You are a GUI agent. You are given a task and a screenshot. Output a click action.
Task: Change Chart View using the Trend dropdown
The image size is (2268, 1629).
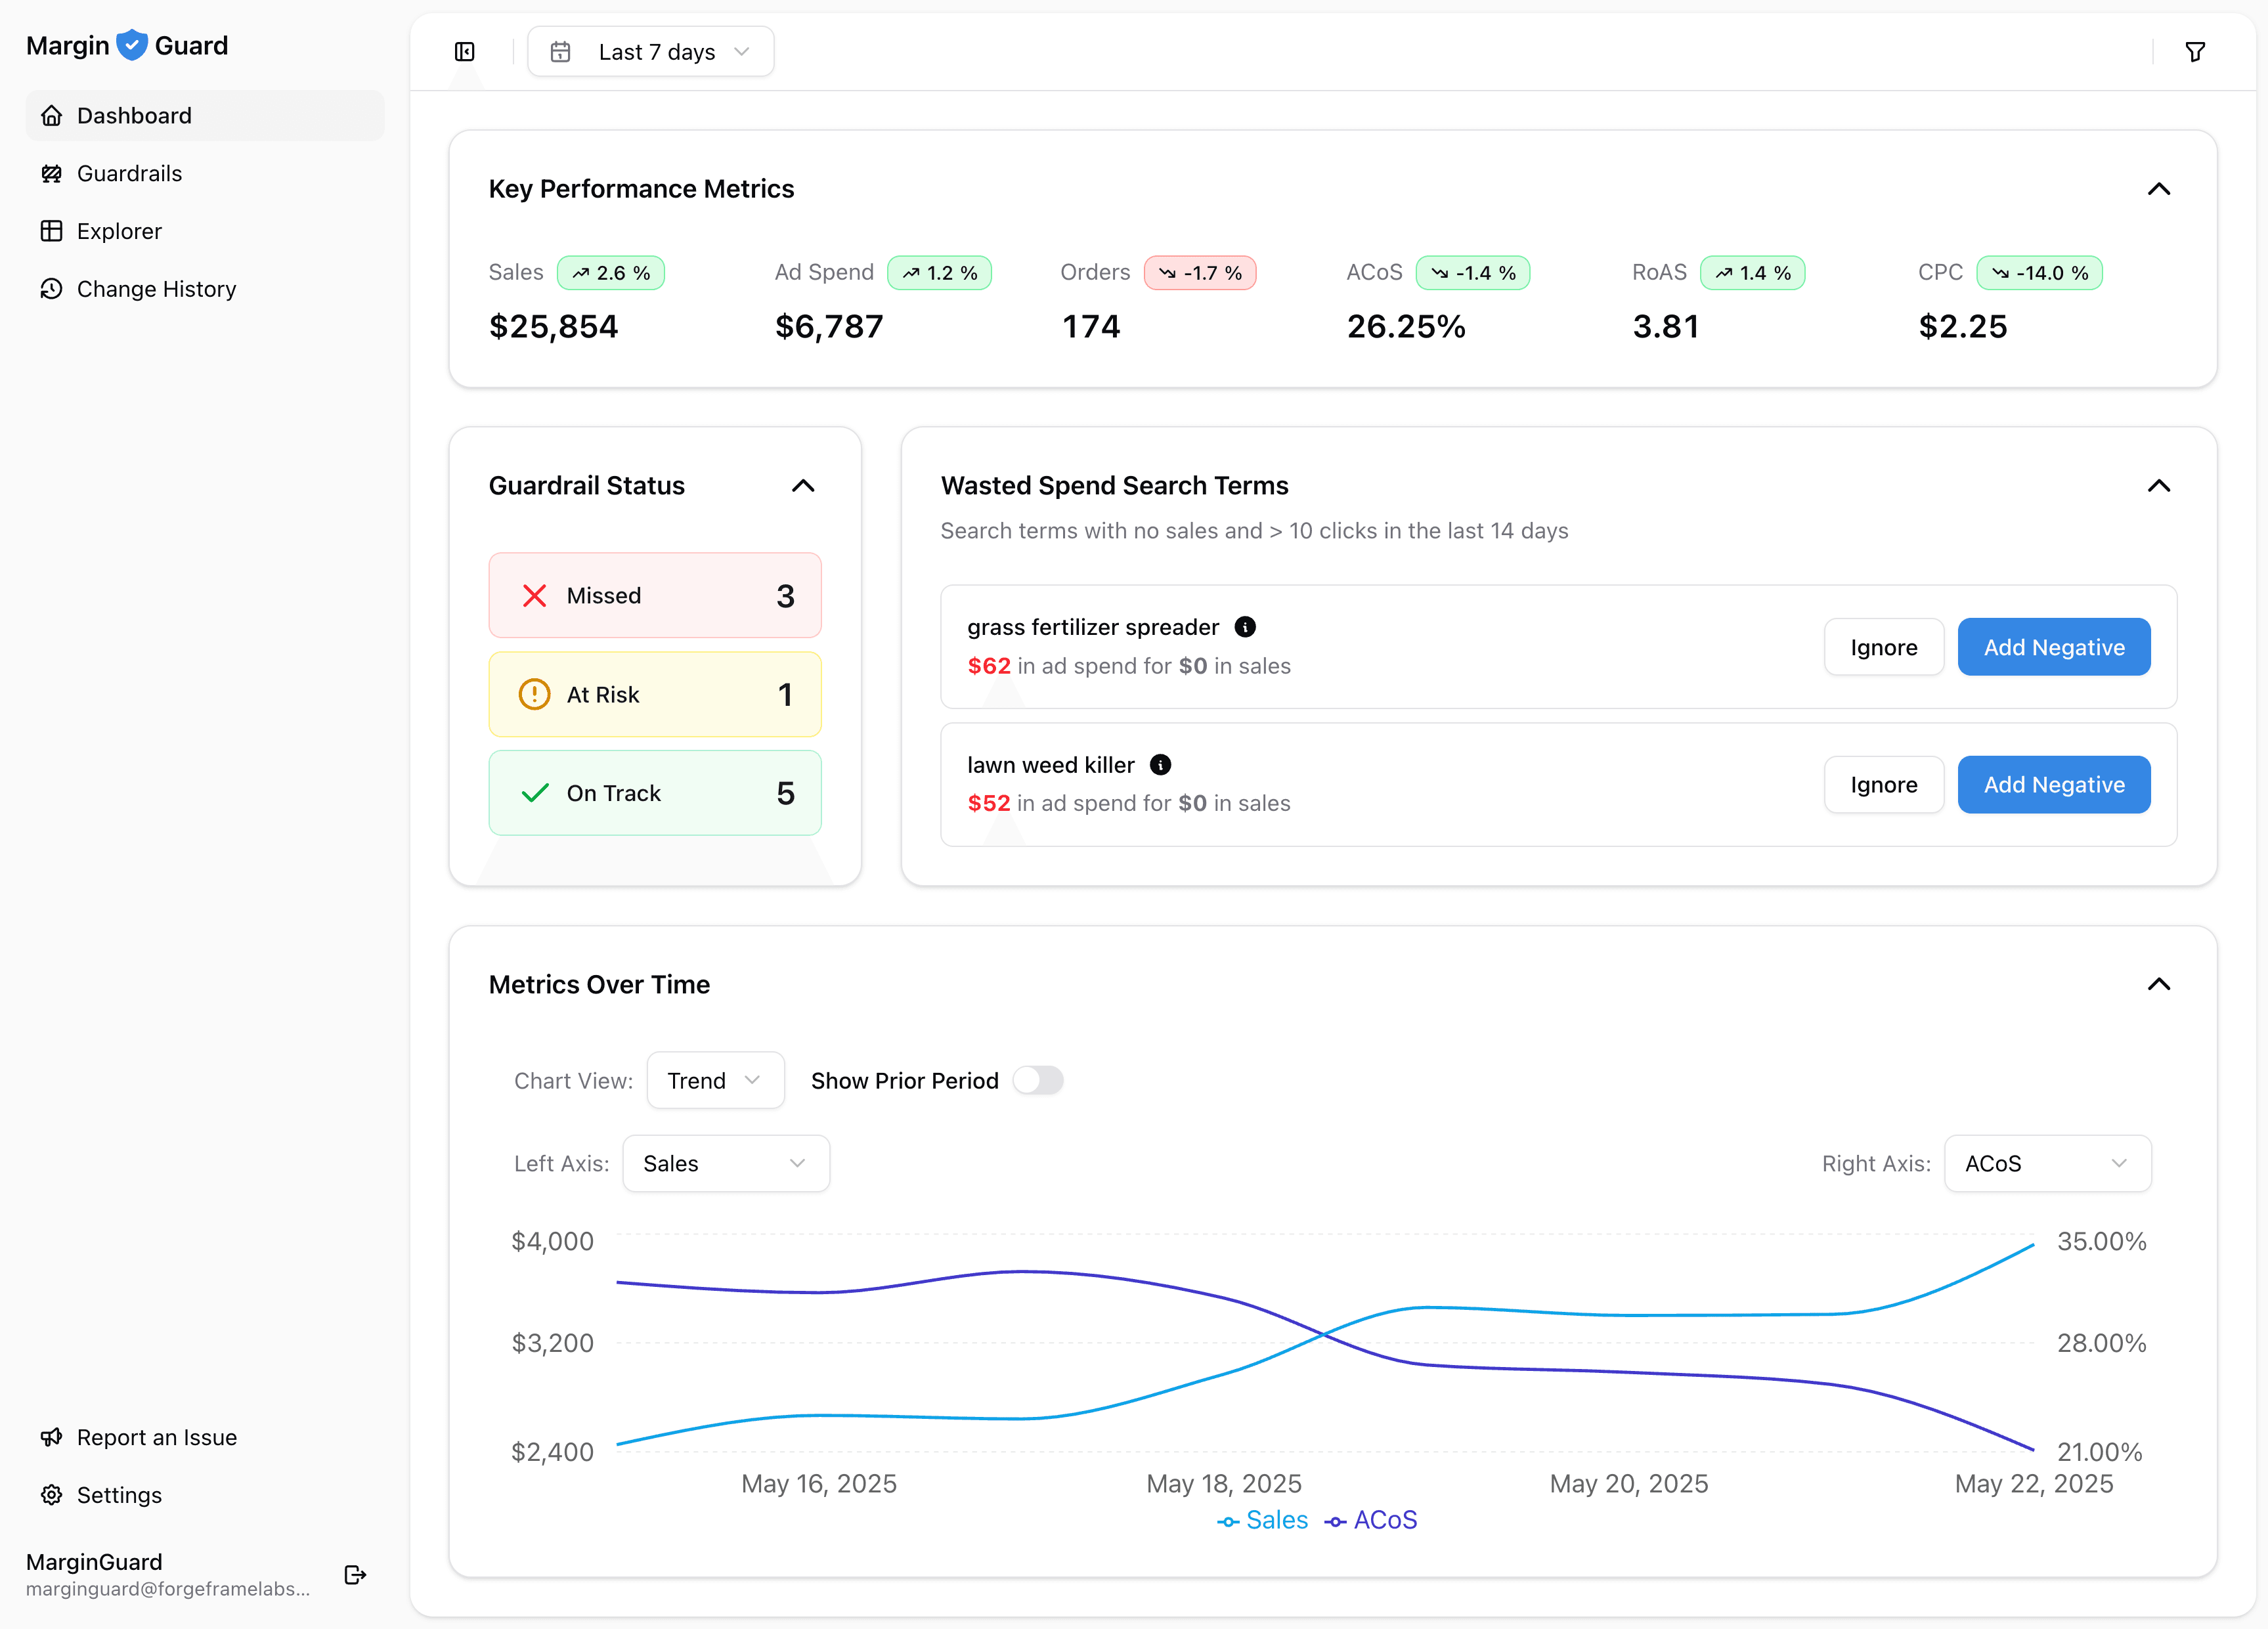[x=715, y=1080]
